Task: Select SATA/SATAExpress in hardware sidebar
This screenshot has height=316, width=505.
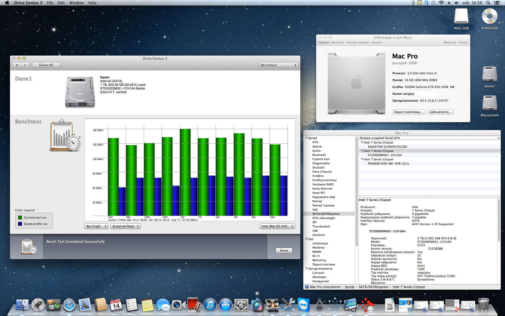Action: point(329,214)
